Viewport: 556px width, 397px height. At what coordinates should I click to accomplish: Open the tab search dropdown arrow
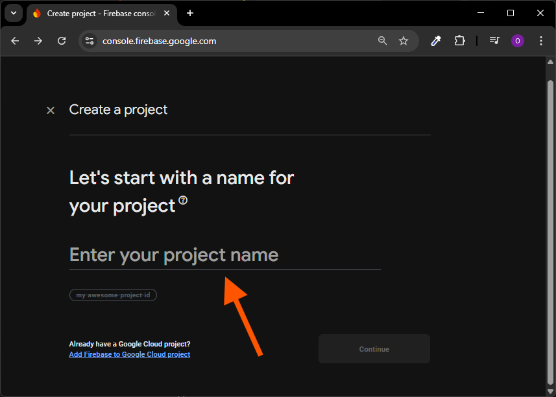pyautogui.click(x=14, y=14)
